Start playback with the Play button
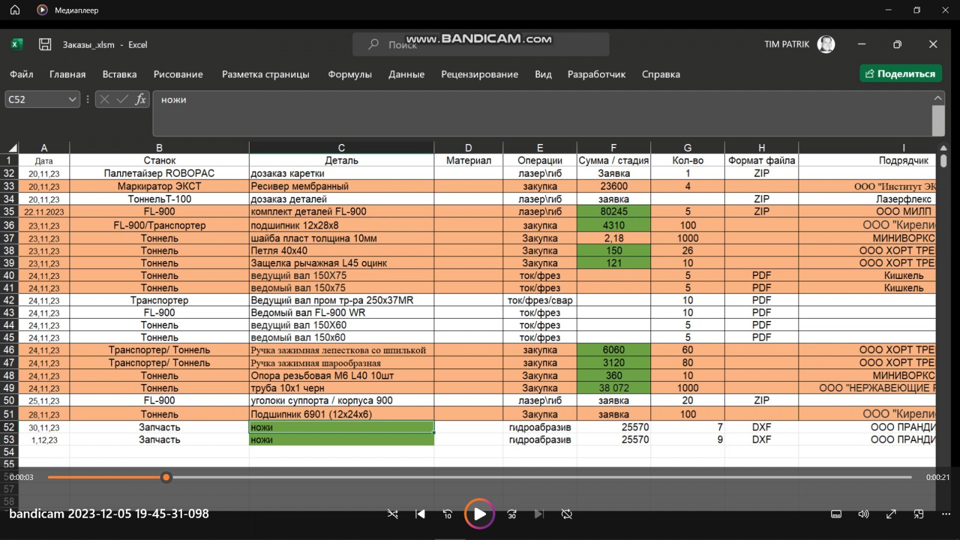960x540 pixels. [x=479, y=514]
